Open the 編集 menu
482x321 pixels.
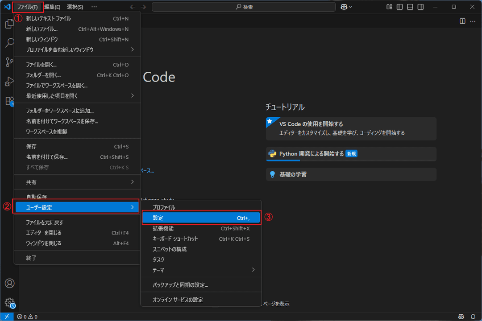50,7
